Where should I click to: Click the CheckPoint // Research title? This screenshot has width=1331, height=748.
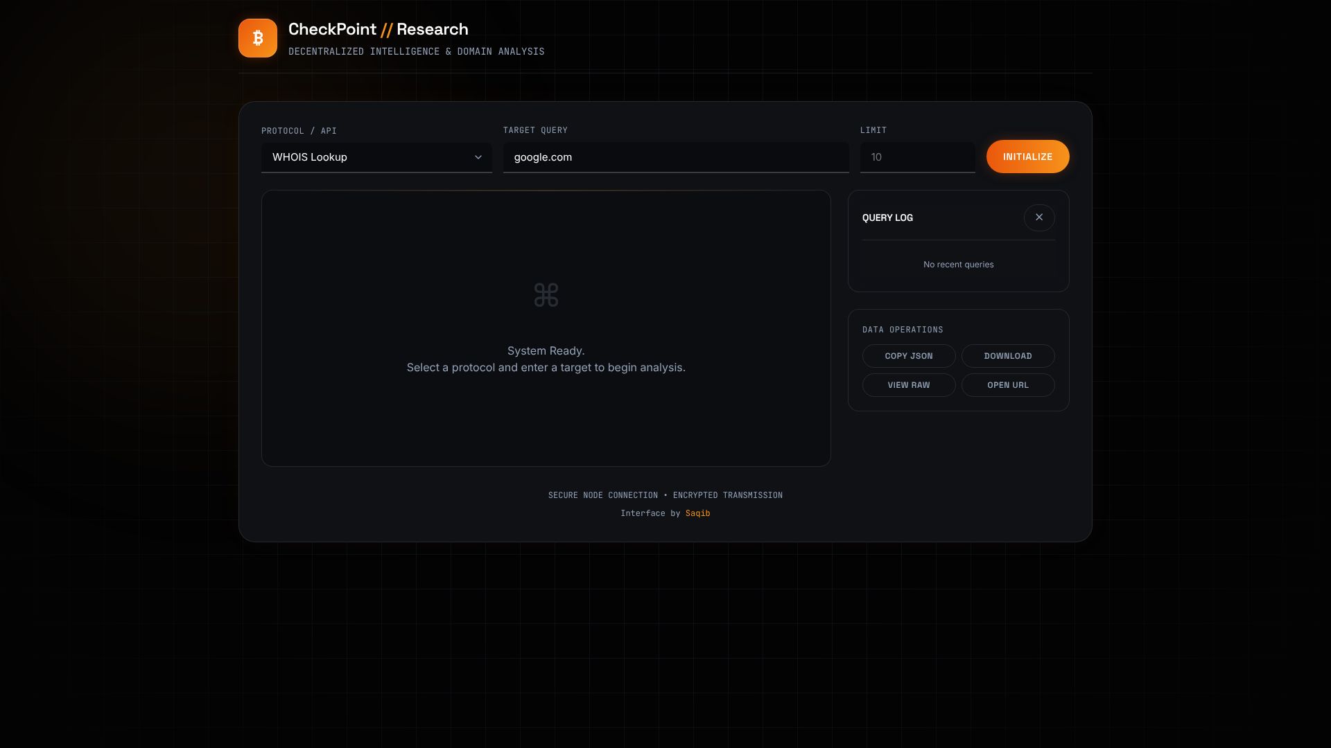coord(378,29)
